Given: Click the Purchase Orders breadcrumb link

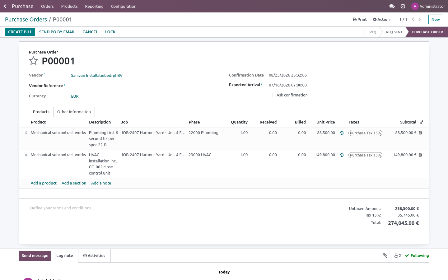Looking at the screenshot, I should [x=26, y=19].
